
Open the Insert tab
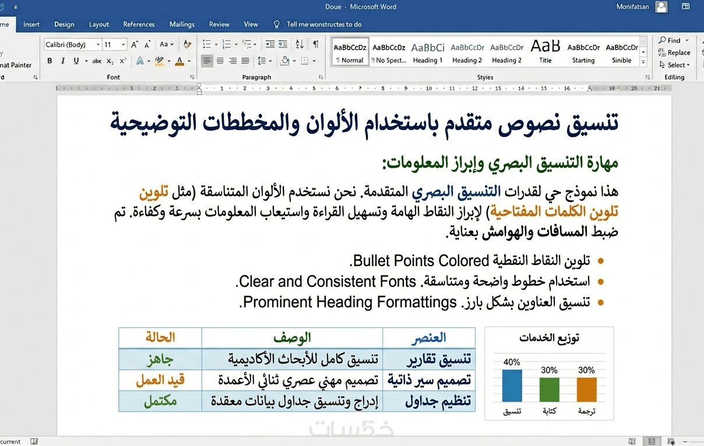click(31, 24)
